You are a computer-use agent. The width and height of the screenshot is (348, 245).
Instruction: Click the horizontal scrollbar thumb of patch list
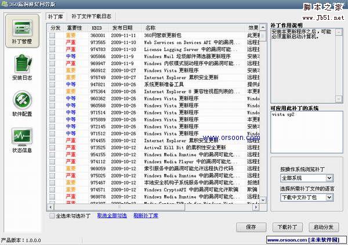pos(119,207)
